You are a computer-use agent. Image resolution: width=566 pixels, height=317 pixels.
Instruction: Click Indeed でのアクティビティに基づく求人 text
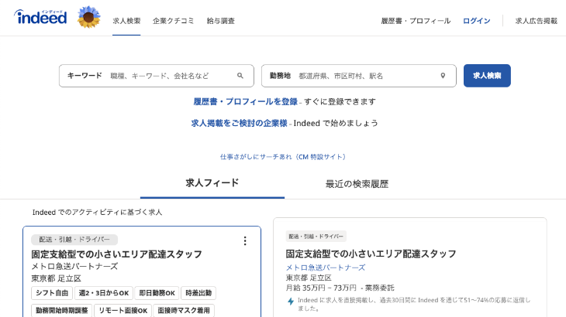coord(97,213)
